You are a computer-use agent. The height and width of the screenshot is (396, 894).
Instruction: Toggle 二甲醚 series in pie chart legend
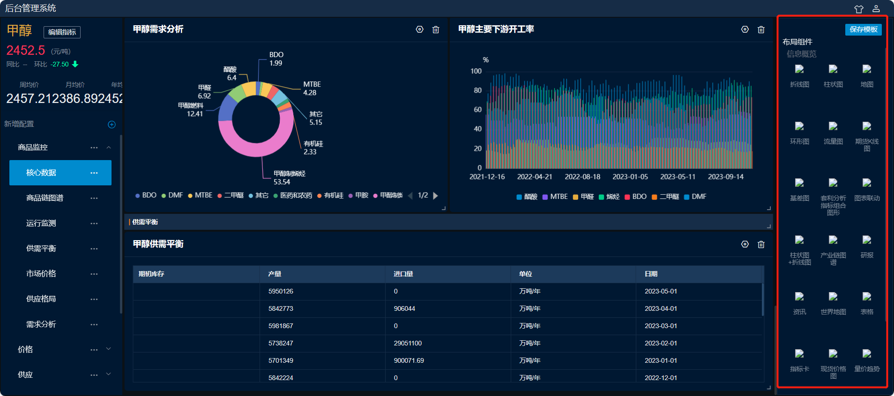[x=231, y=195]
